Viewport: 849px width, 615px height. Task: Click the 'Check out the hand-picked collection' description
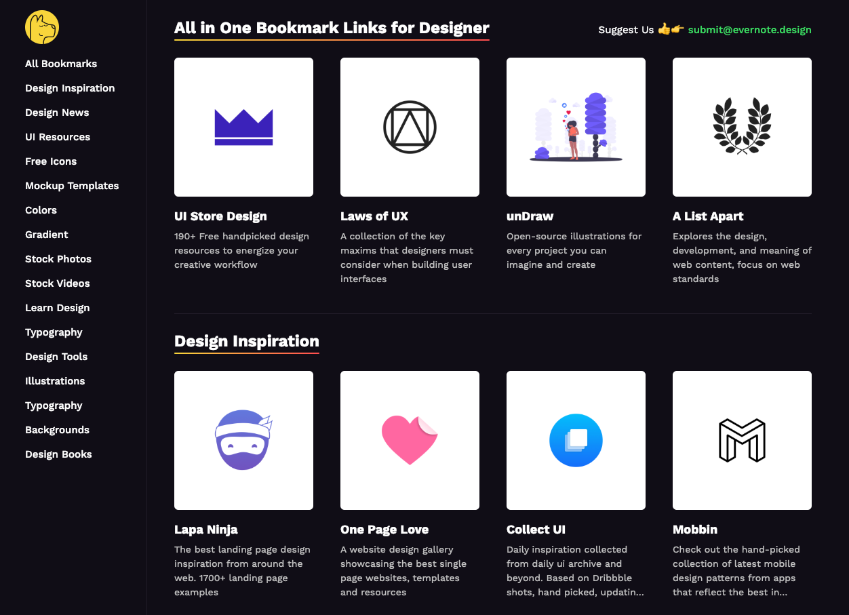[x=736, y=571]
